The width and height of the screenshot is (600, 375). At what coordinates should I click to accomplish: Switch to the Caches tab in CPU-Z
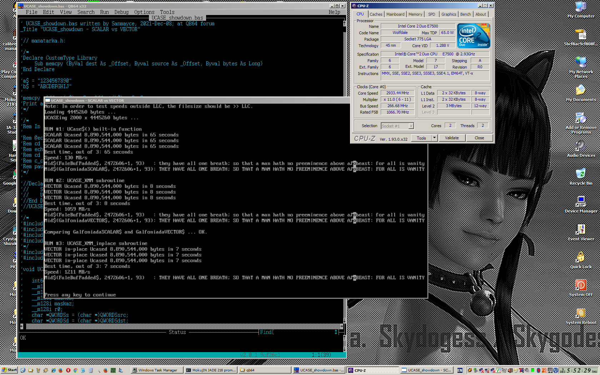coord(376,14)
